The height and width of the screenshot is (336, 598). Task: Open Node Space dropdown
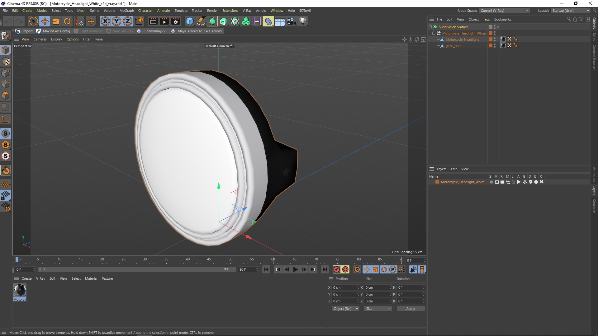[x=504, y=11]
